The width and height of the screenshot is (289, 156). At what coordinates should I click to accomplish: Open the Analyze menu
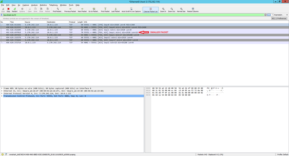[34, 5]
